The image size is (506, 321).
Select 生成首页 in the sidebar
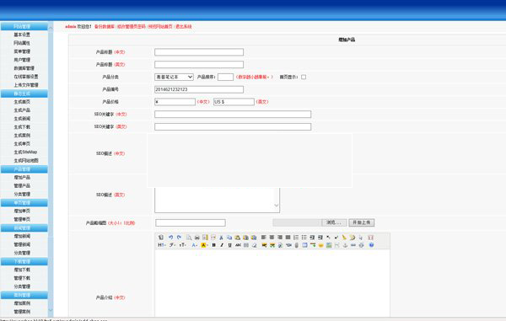coord(22,101)
